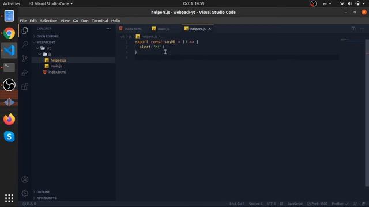
Task: Click the errors and warnings status indicator
Action: [29, 204]
